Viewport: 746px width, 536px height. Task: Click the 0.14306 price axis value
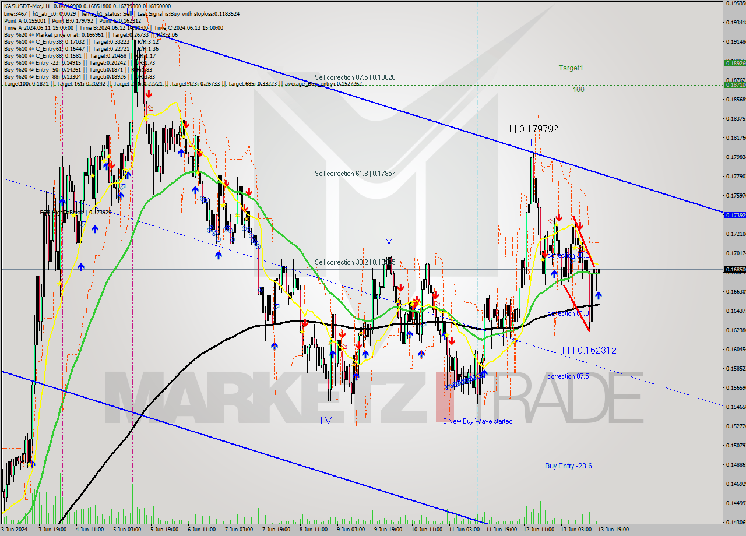736,522
